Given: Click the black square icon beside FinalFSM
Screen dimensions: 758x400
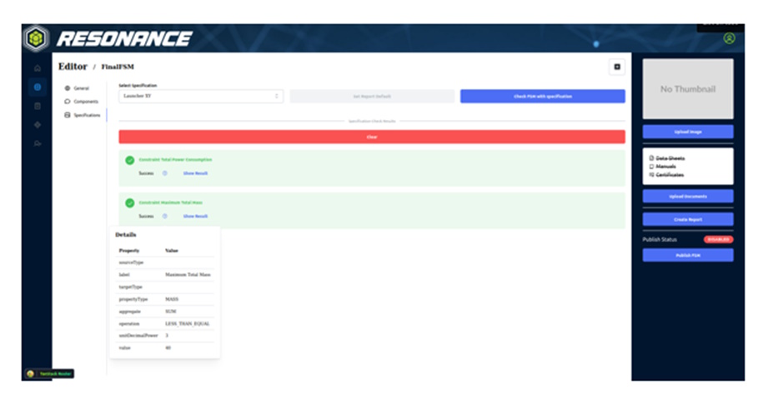Looking at the screenshot, I should [x=617, y=67].
